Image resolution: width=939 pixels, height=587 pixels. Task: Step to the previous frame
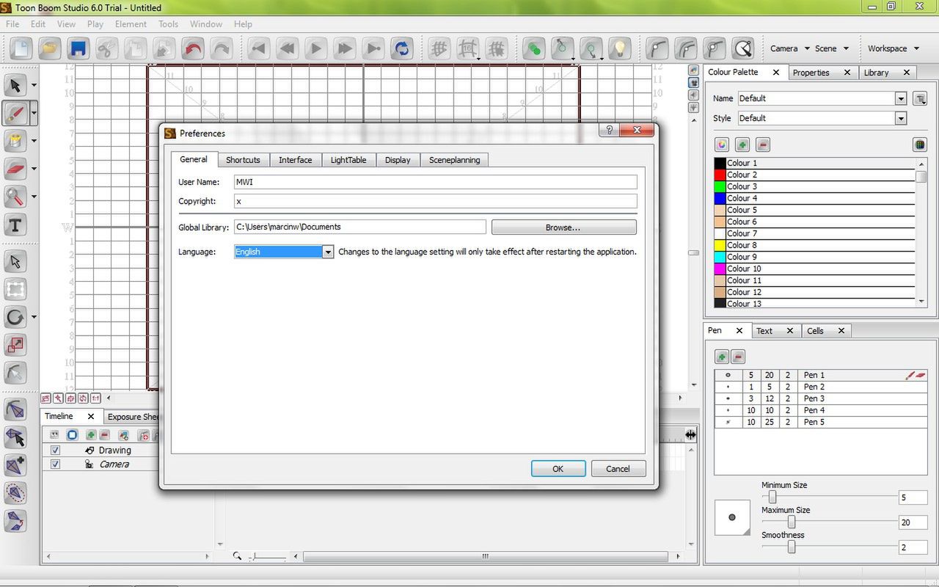[x=287, y=48]
